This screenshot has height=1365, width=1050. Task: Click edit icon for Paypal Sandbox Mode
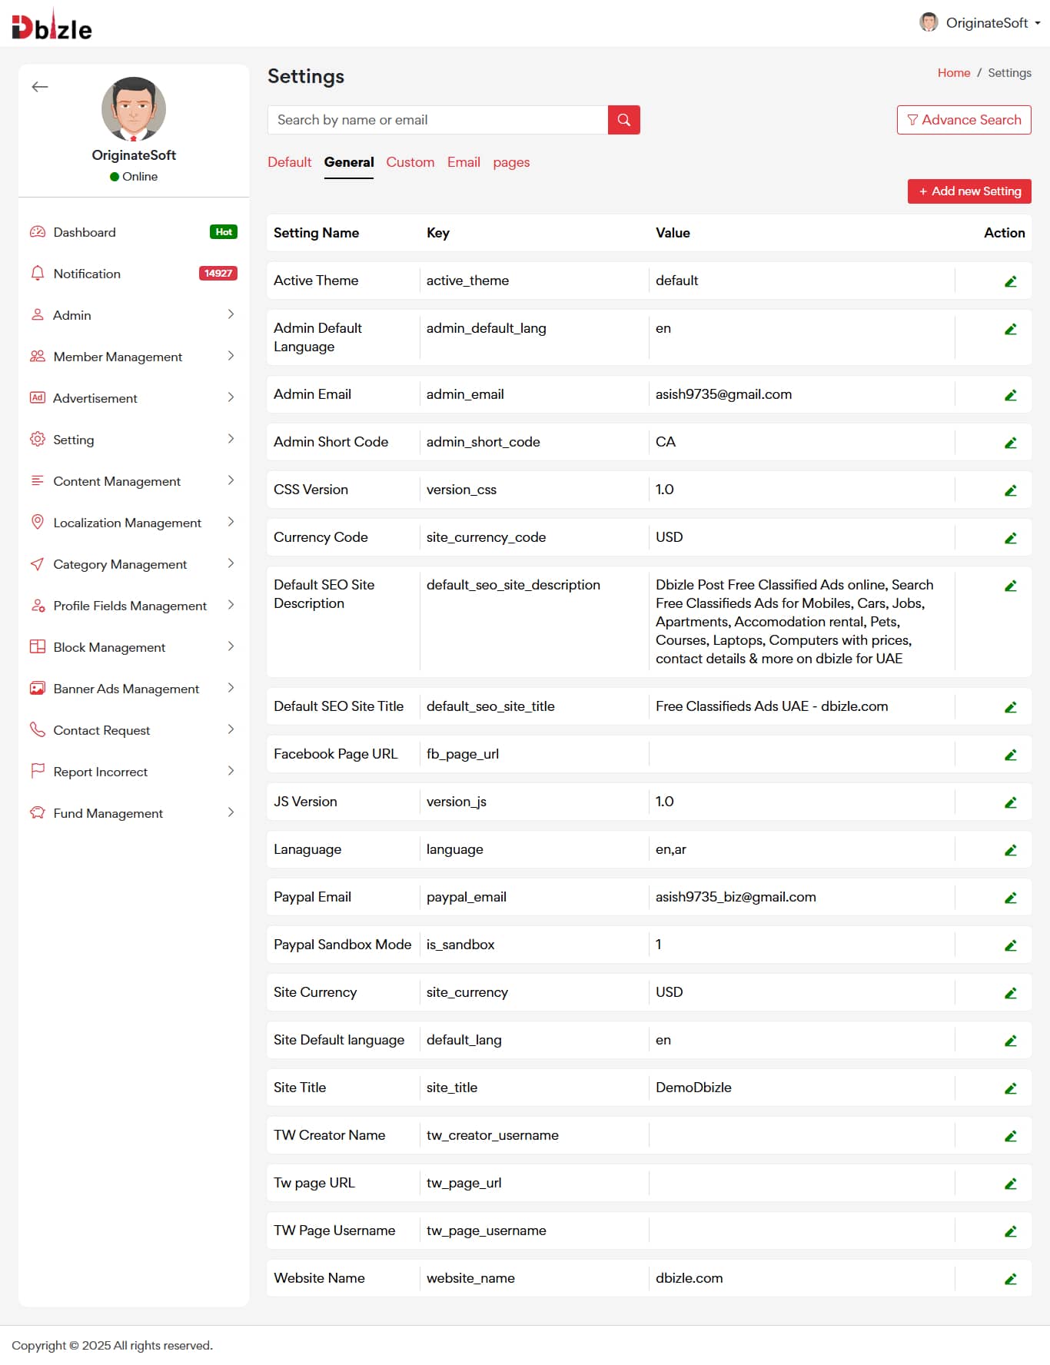point(1010,945)
